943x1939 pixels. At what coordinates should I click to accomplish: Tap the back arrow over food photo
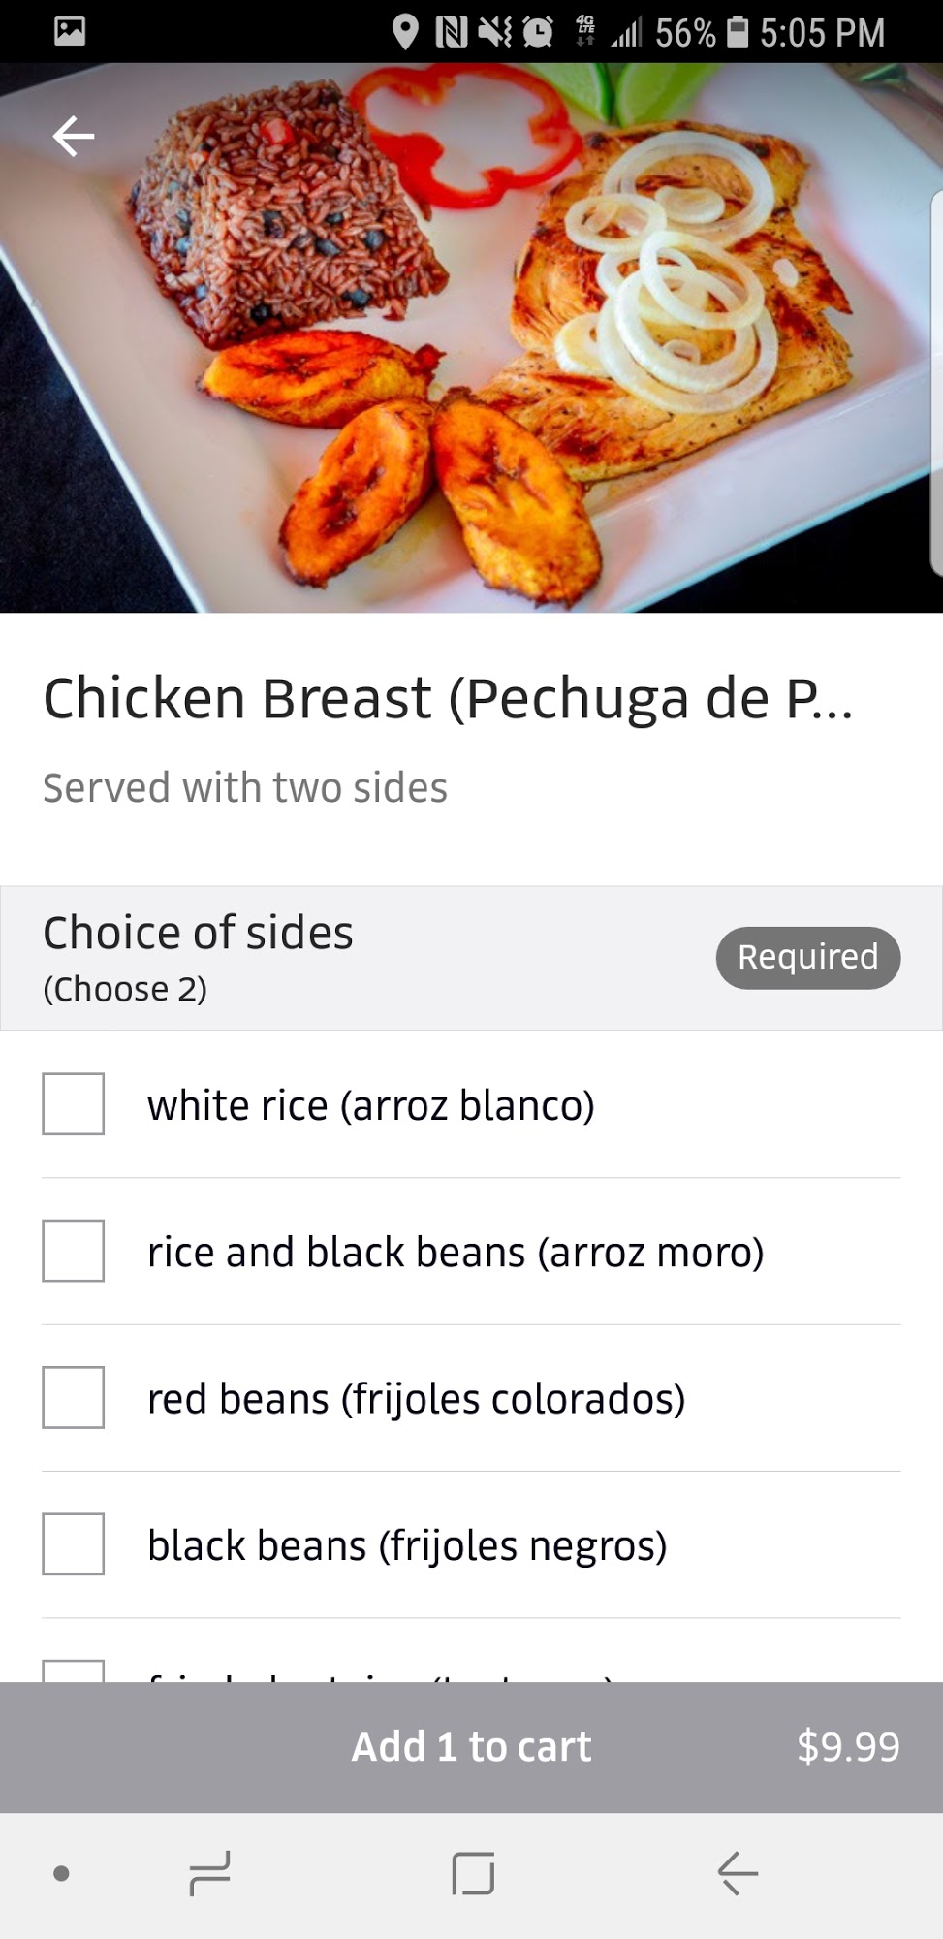74,136
